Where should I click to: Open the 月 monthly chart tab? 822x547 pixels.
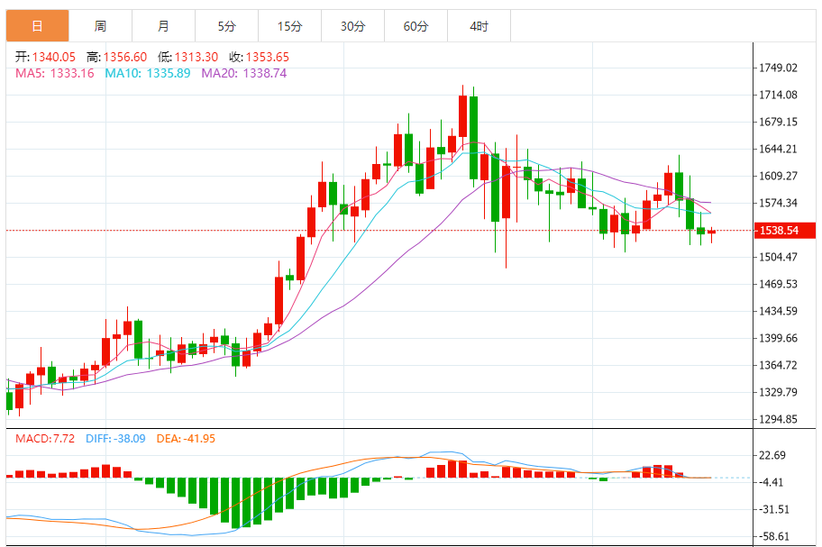pyautogui.click(x=163, y=27)
